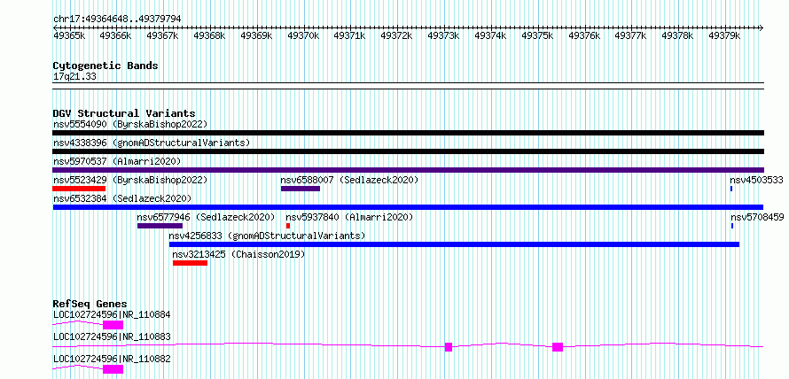Image resolution: width=789 pixels, height=379 pixels.
Task: Select the 49368k ruler tick label
Action: click(209, 35)
